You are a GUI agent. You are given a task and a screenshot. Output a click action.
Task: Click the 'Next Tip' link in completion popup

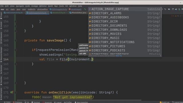click(119, 56)
